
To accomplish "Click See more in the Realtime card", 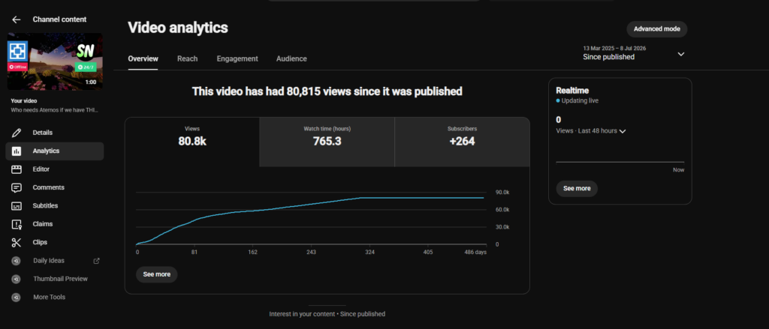I will coord(577,189).
